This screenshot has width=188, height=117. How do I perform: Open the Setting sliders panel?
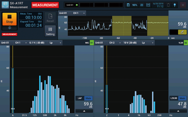pos(50,31)
